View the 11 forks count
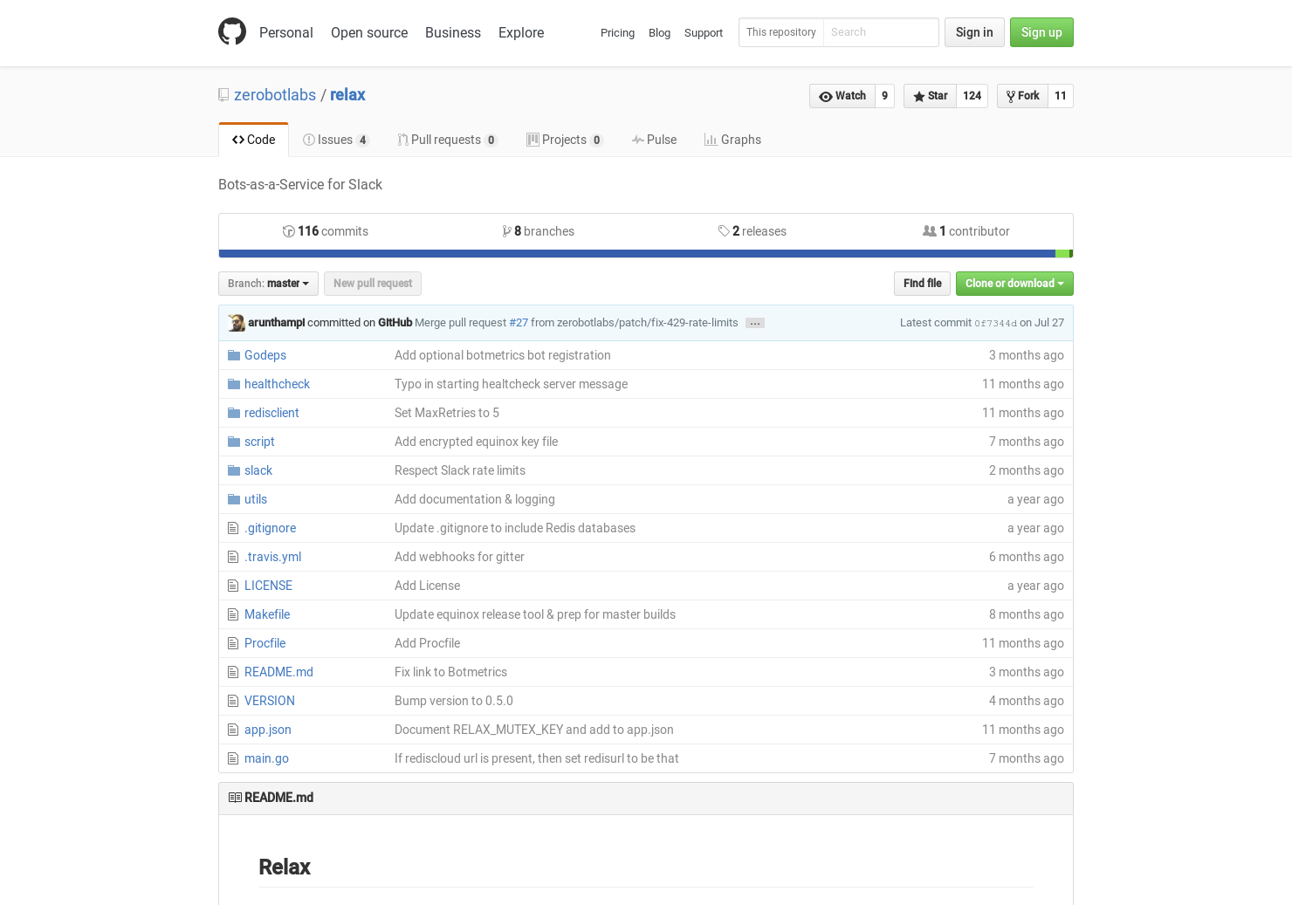The width and height of the screenshot is (1292, 905). click(1061, 96)
